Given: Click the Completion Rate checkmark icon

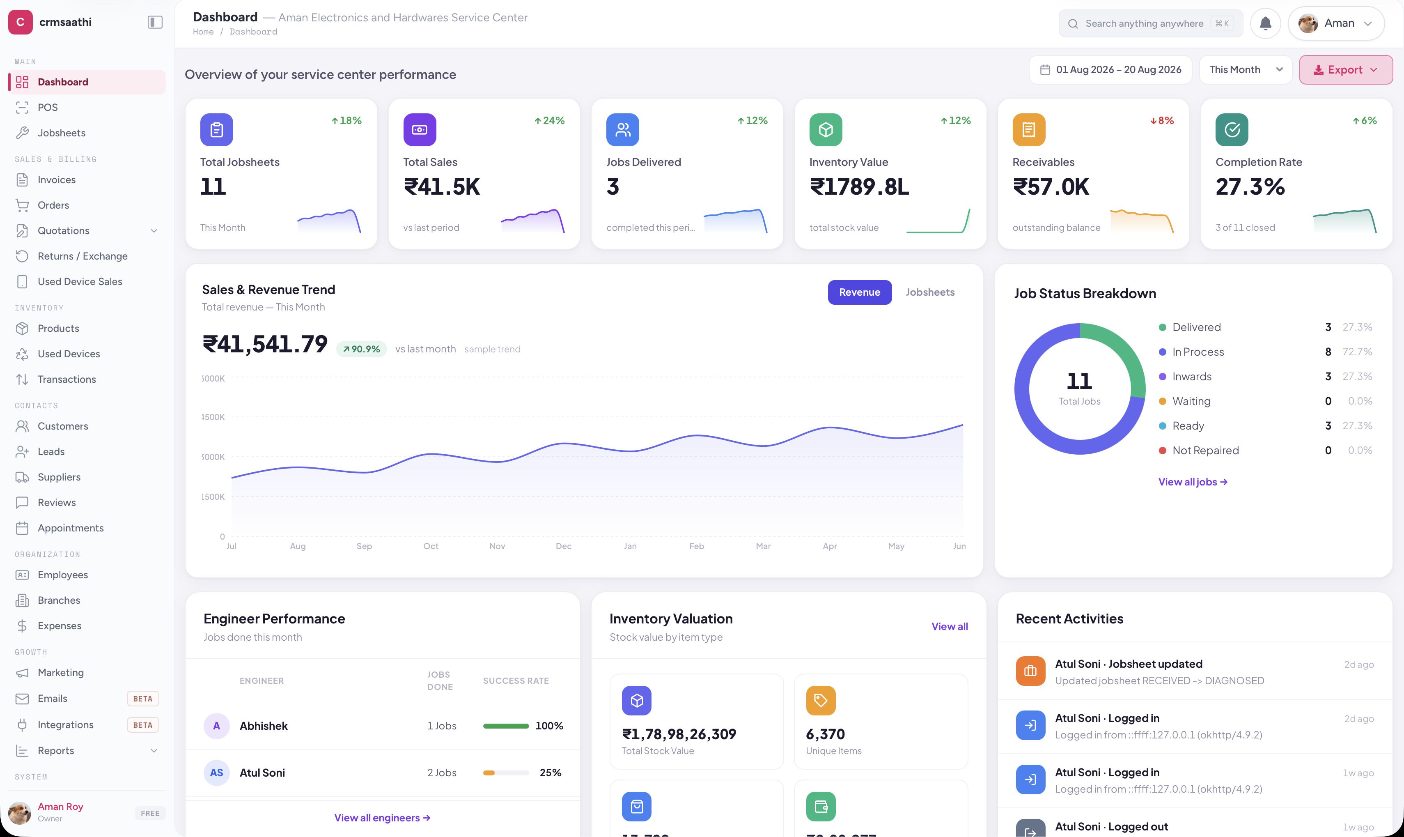Looking at the screenshot, I should tap(1232, 130).
